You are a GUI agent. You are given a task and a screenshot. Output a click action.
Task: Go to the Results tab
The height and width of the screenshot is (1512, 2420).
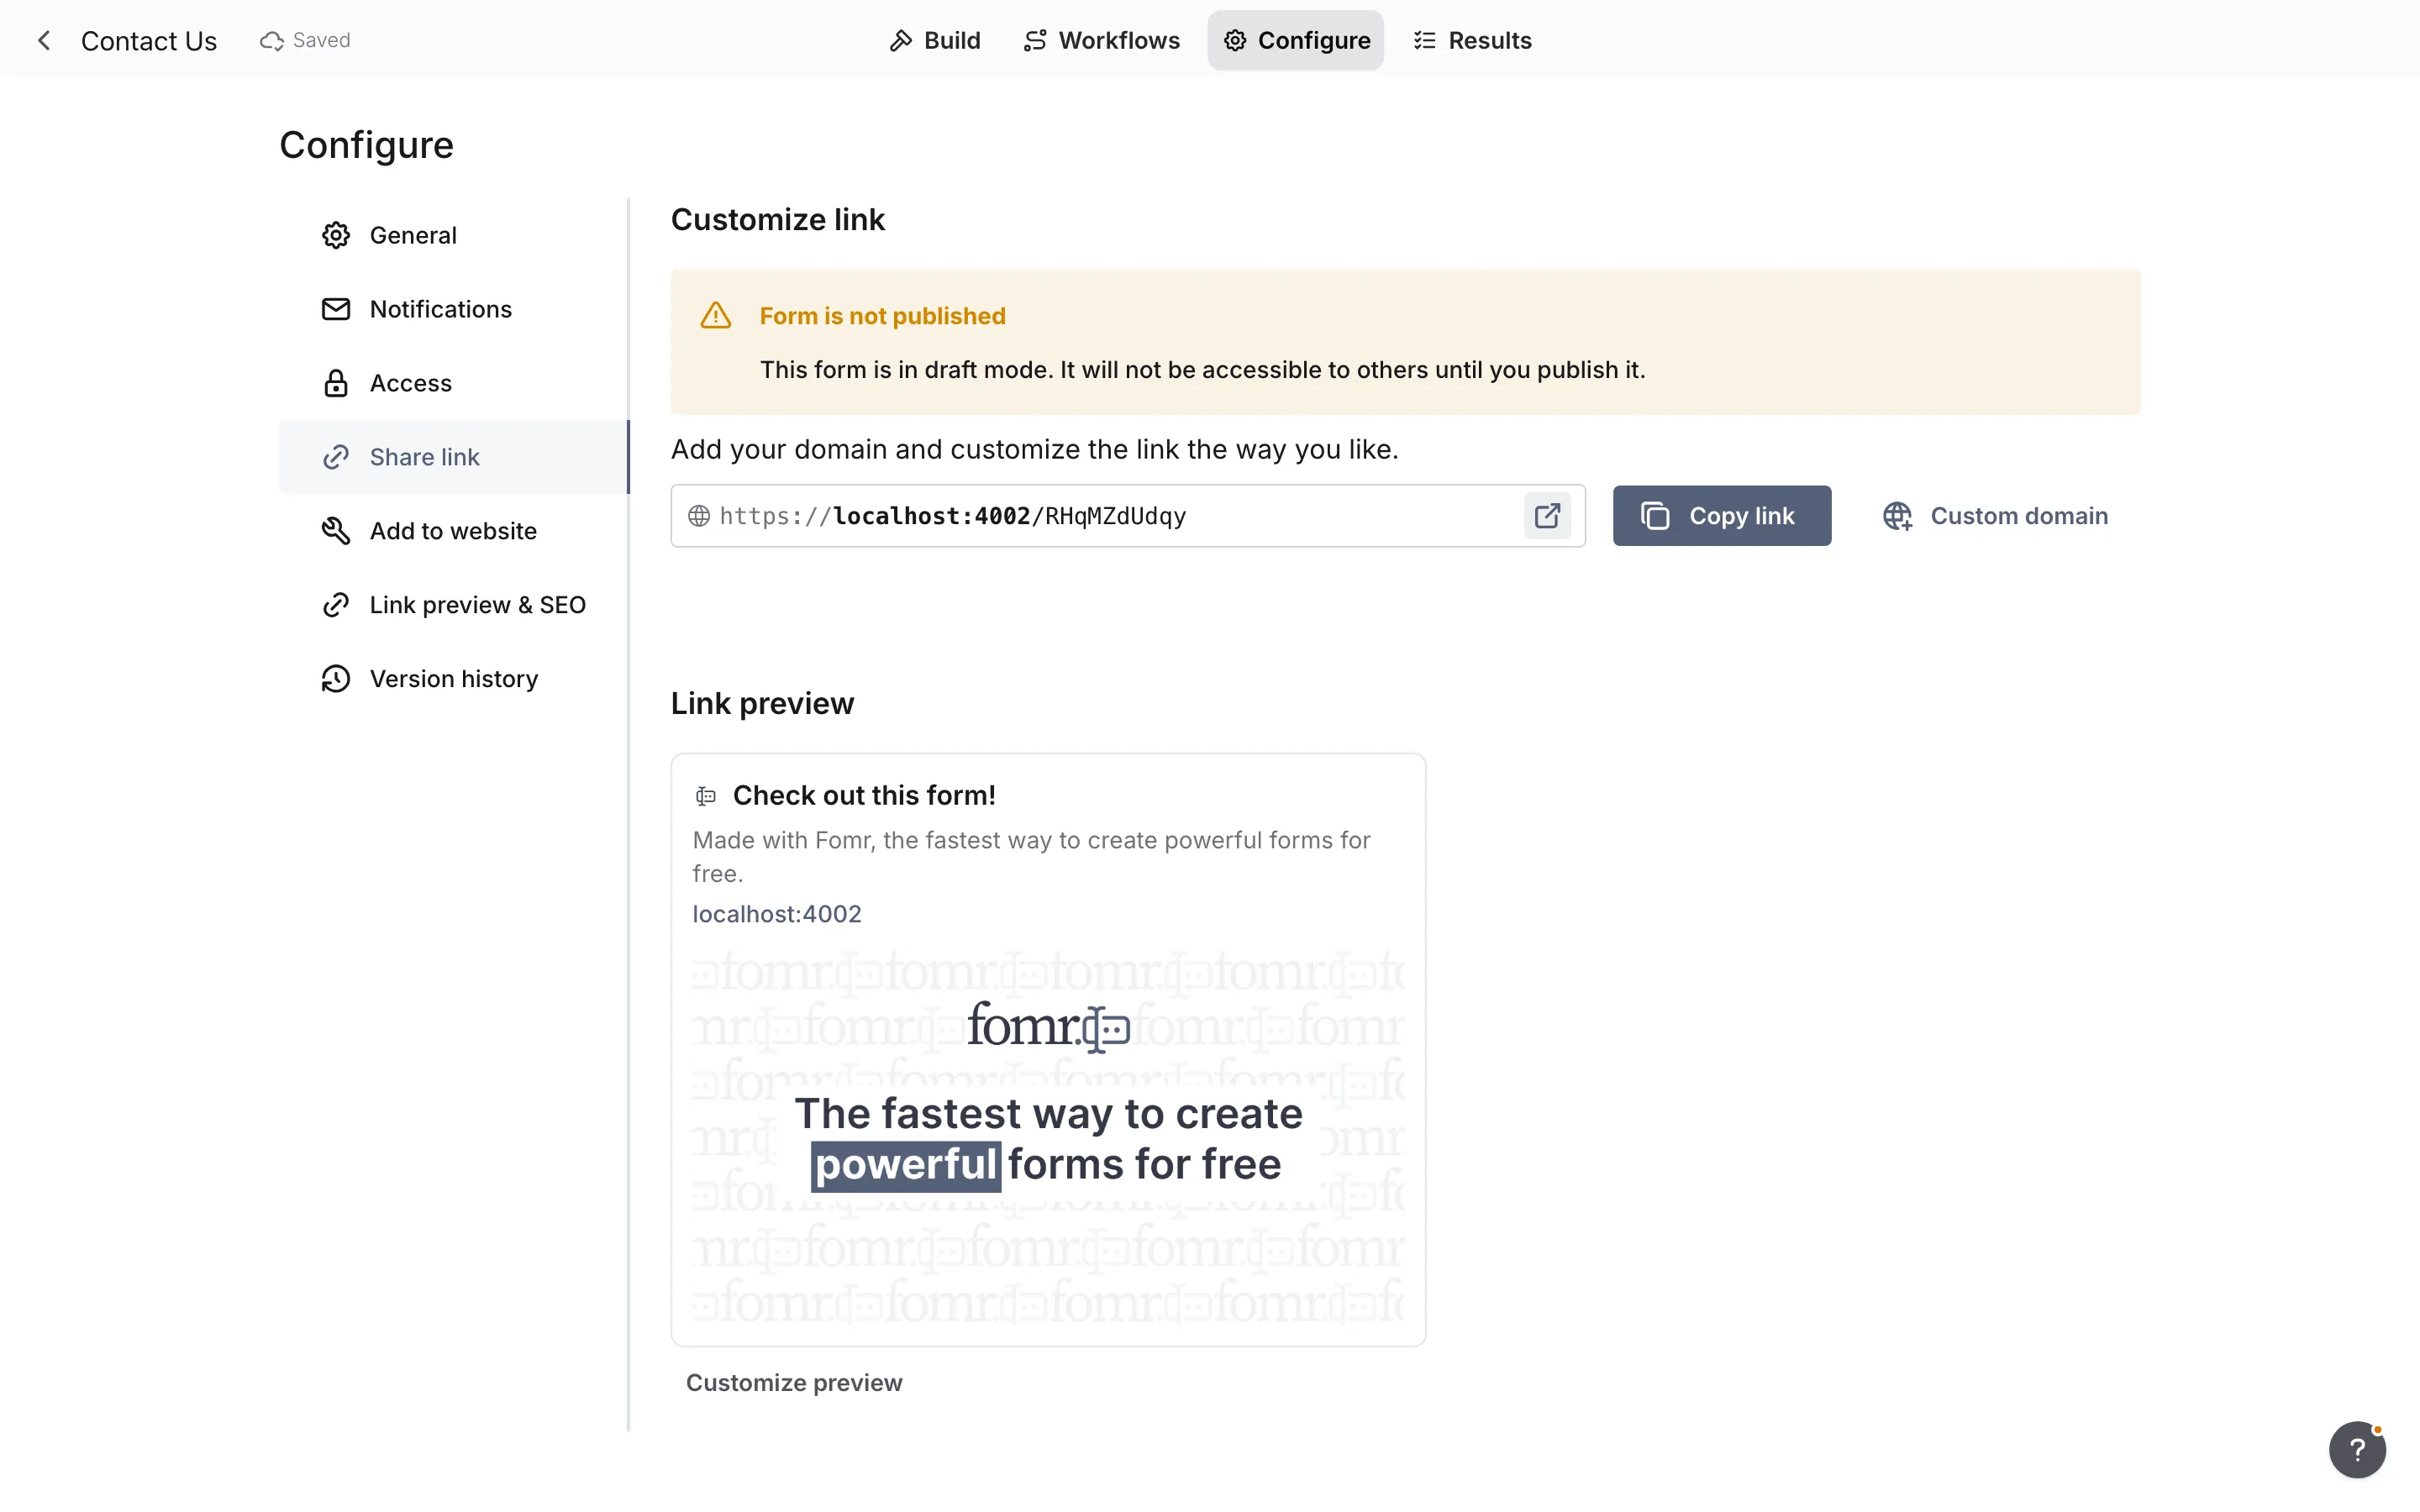pos(1472,40)
